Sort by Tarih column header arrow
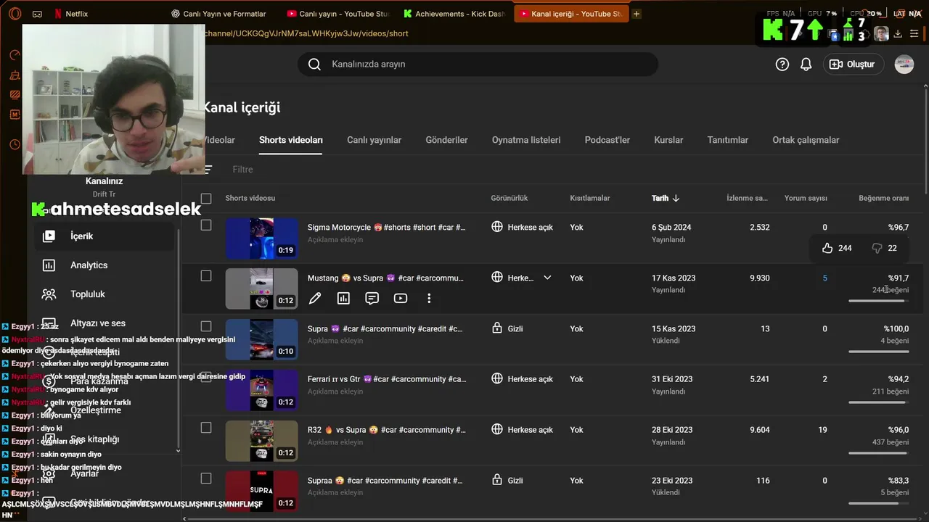This screenshot has height=522, width=929. 676,199
